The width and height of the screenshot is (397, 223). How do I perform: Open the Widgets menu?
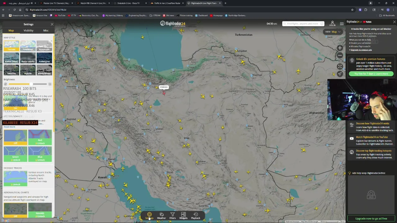point(183,216)
